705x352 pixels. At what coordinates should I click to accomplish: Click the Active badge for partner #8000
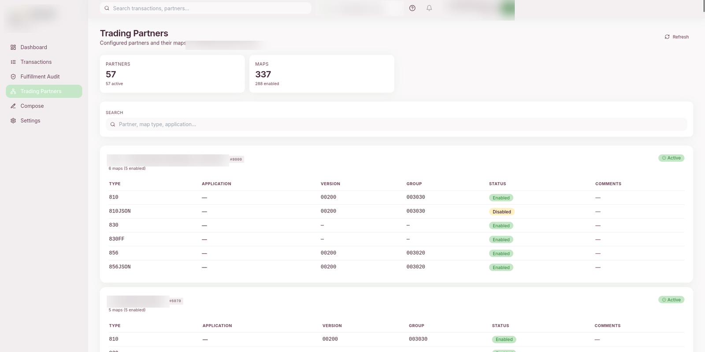point(671,158)
